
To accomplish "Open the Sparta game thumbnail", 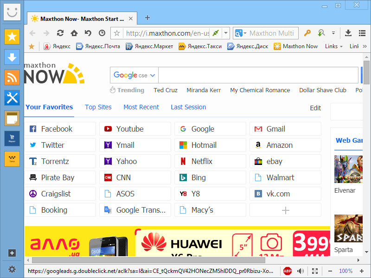I will 348,228.
